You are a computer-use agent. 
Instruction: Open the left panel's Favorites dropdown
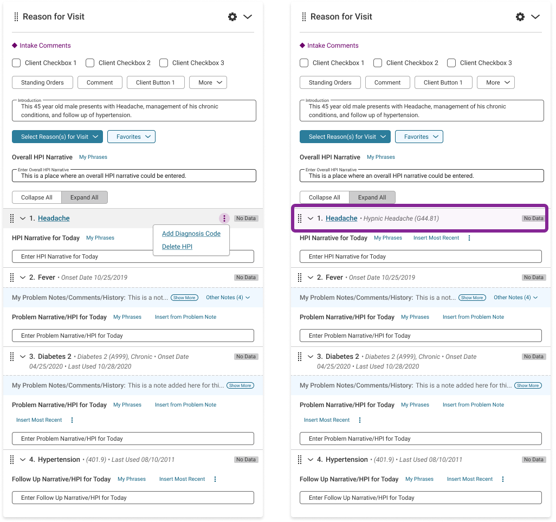[x=131, y=137]
